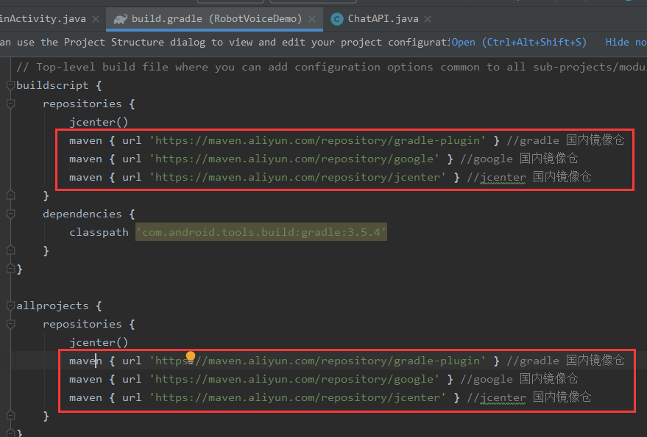Click the yellow lightbulb quick-fix icon
647x437 pixels.
point(190,356)
